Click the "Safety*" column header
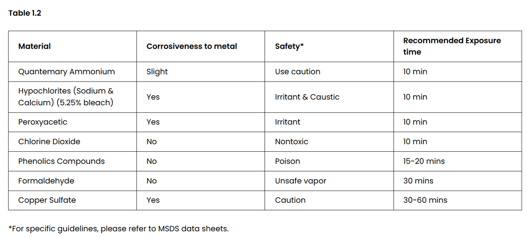This screenshot has height=237, width=532. coord(289,46)
